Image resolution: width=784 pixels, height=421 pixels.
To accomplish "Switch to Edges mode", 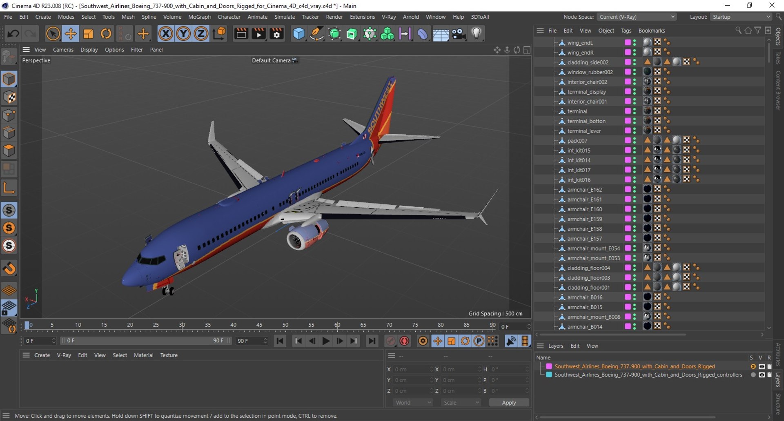I will [x=9, y=133].
